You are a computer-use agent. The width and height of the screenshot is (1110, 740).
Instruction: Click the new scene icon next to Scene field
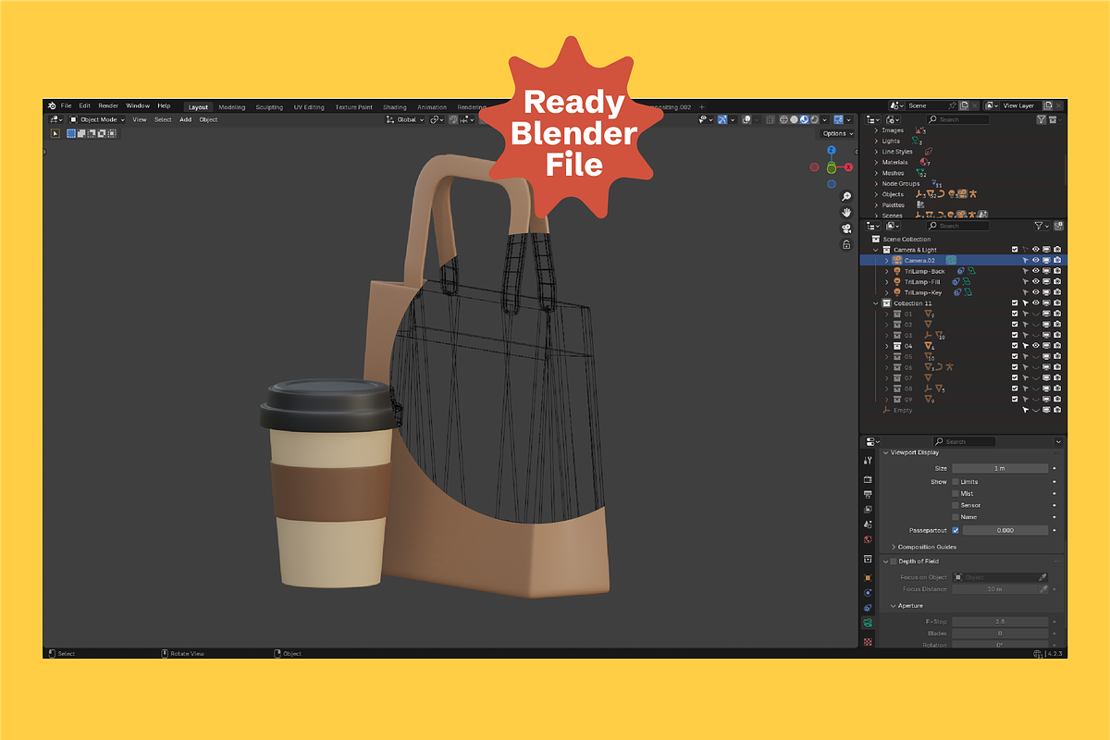pyautogui.click(x=963, y=105)
